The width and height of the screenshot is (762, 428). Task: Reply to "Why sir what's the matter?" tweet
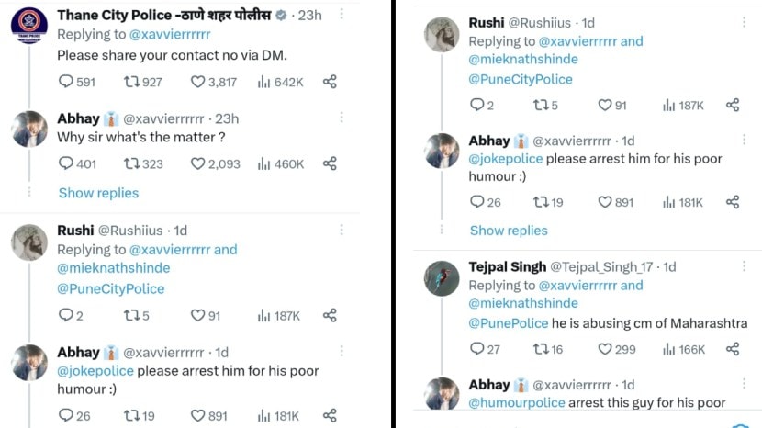point(65,163)
